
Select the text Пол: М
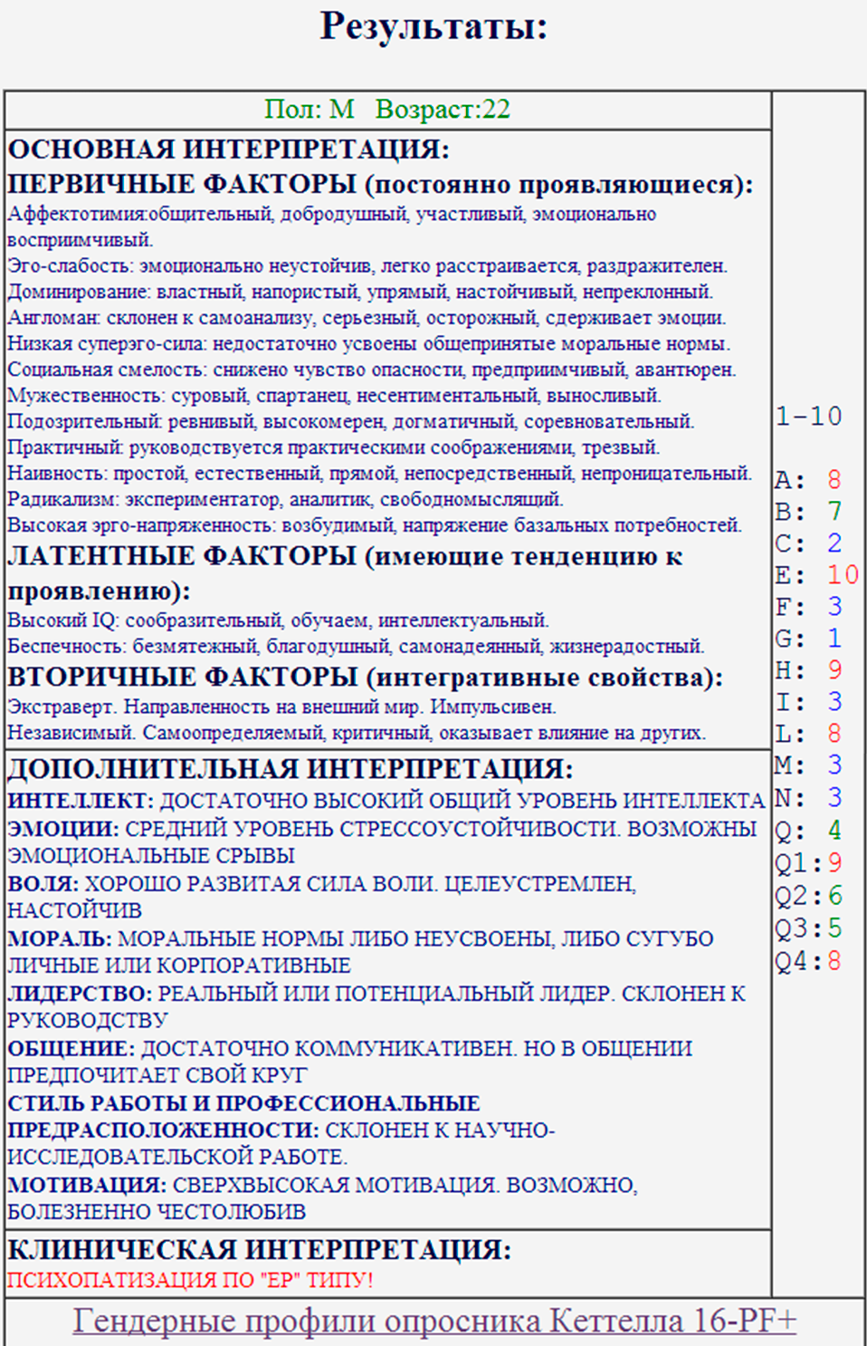coord(309,109)
